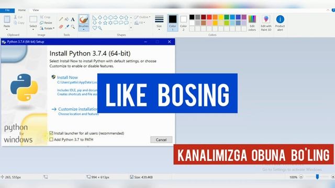Screen dimensions: 335x188
Task: Pick the green color swatch
Action: (227, 17)
